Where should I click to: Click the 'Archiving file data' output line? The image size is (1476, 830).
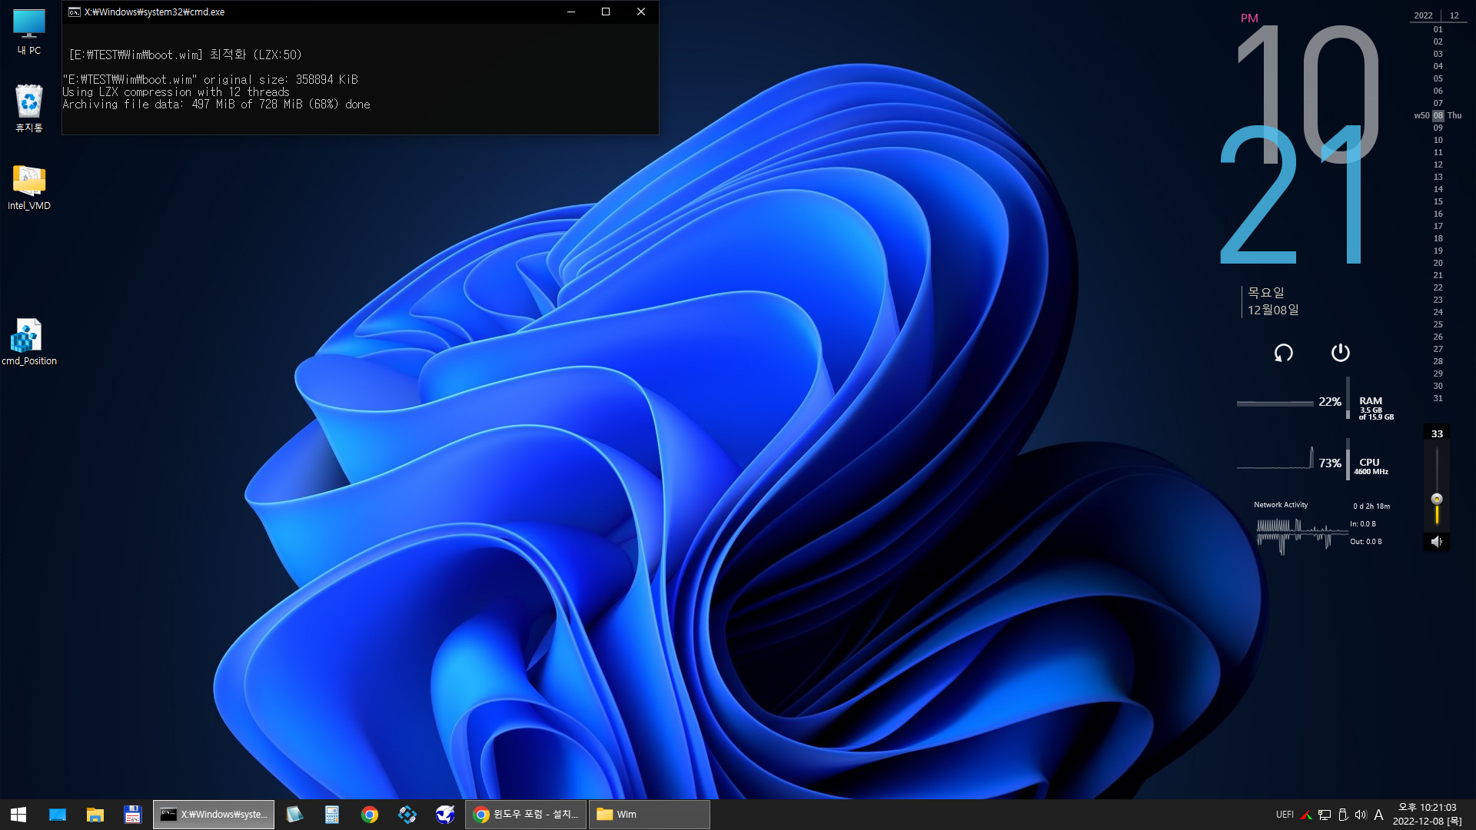(x=216, y=105)
